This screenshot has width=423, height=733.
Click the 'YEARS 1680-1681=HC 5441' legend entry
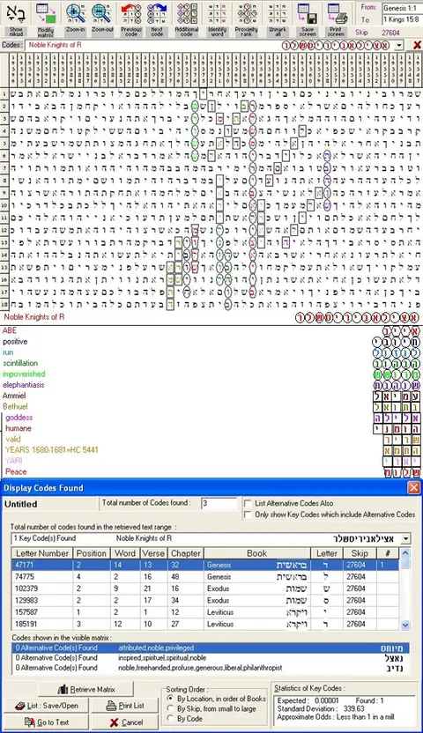51,449
